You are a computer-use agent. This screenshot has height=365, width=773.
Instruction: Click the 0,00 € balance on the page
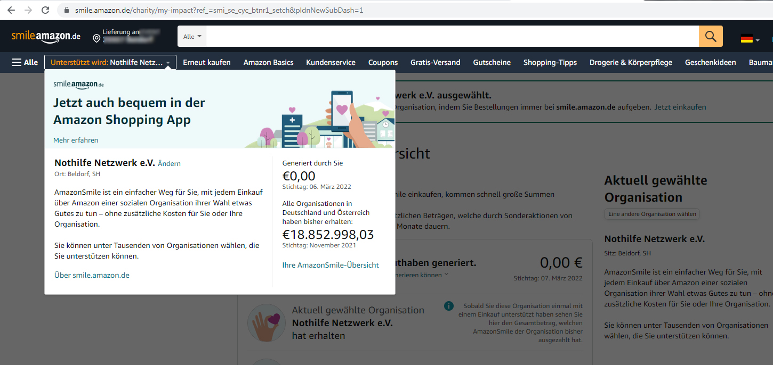561,263
